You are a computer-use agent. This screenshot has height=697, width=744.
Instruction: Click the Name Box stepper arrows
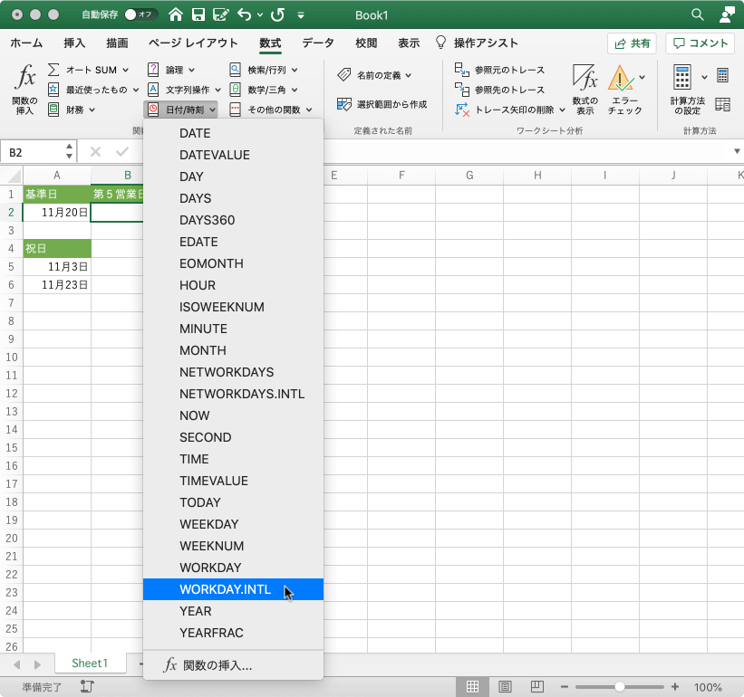coord(69,152)
